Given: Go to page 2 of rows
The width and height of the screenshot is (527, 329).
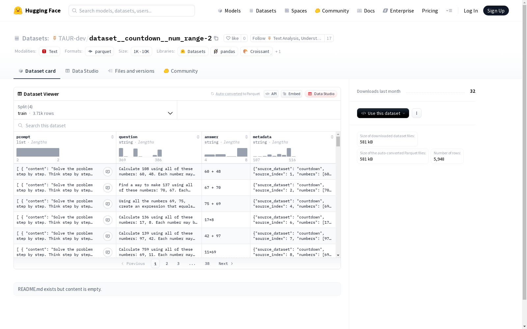Looking at the screenshot, I should (167, 264).
